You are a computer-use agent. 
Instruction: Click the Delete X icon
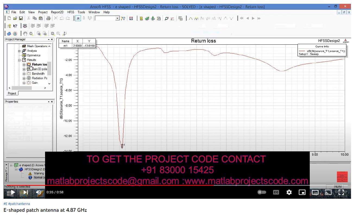point(56,18)
